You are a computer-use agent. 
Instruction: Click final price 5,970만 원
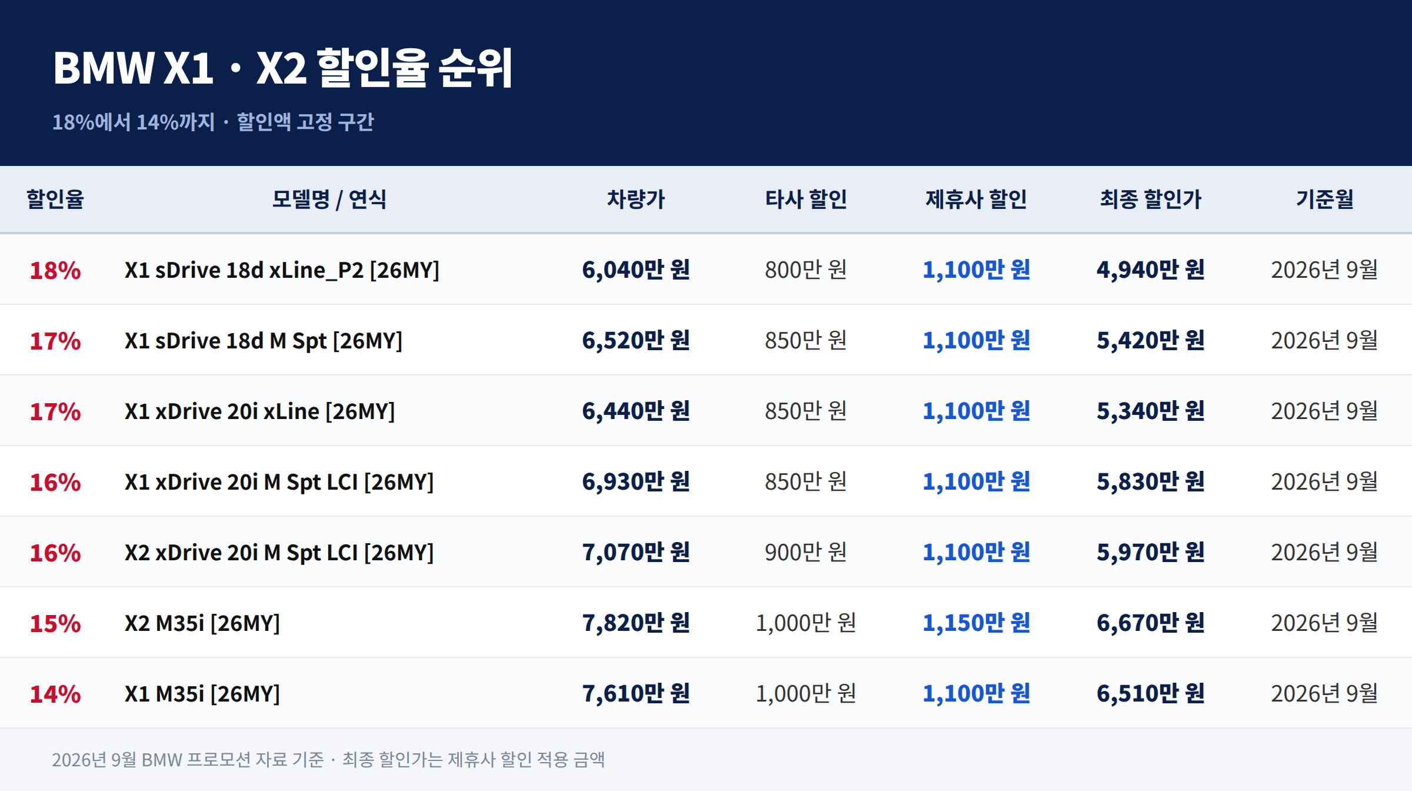click(x=1151, y=552)
